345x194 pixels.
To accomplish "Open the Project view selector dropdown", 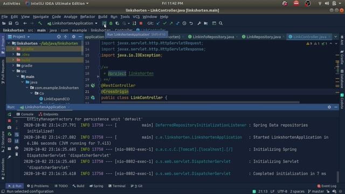I will [x=19, y=37].
